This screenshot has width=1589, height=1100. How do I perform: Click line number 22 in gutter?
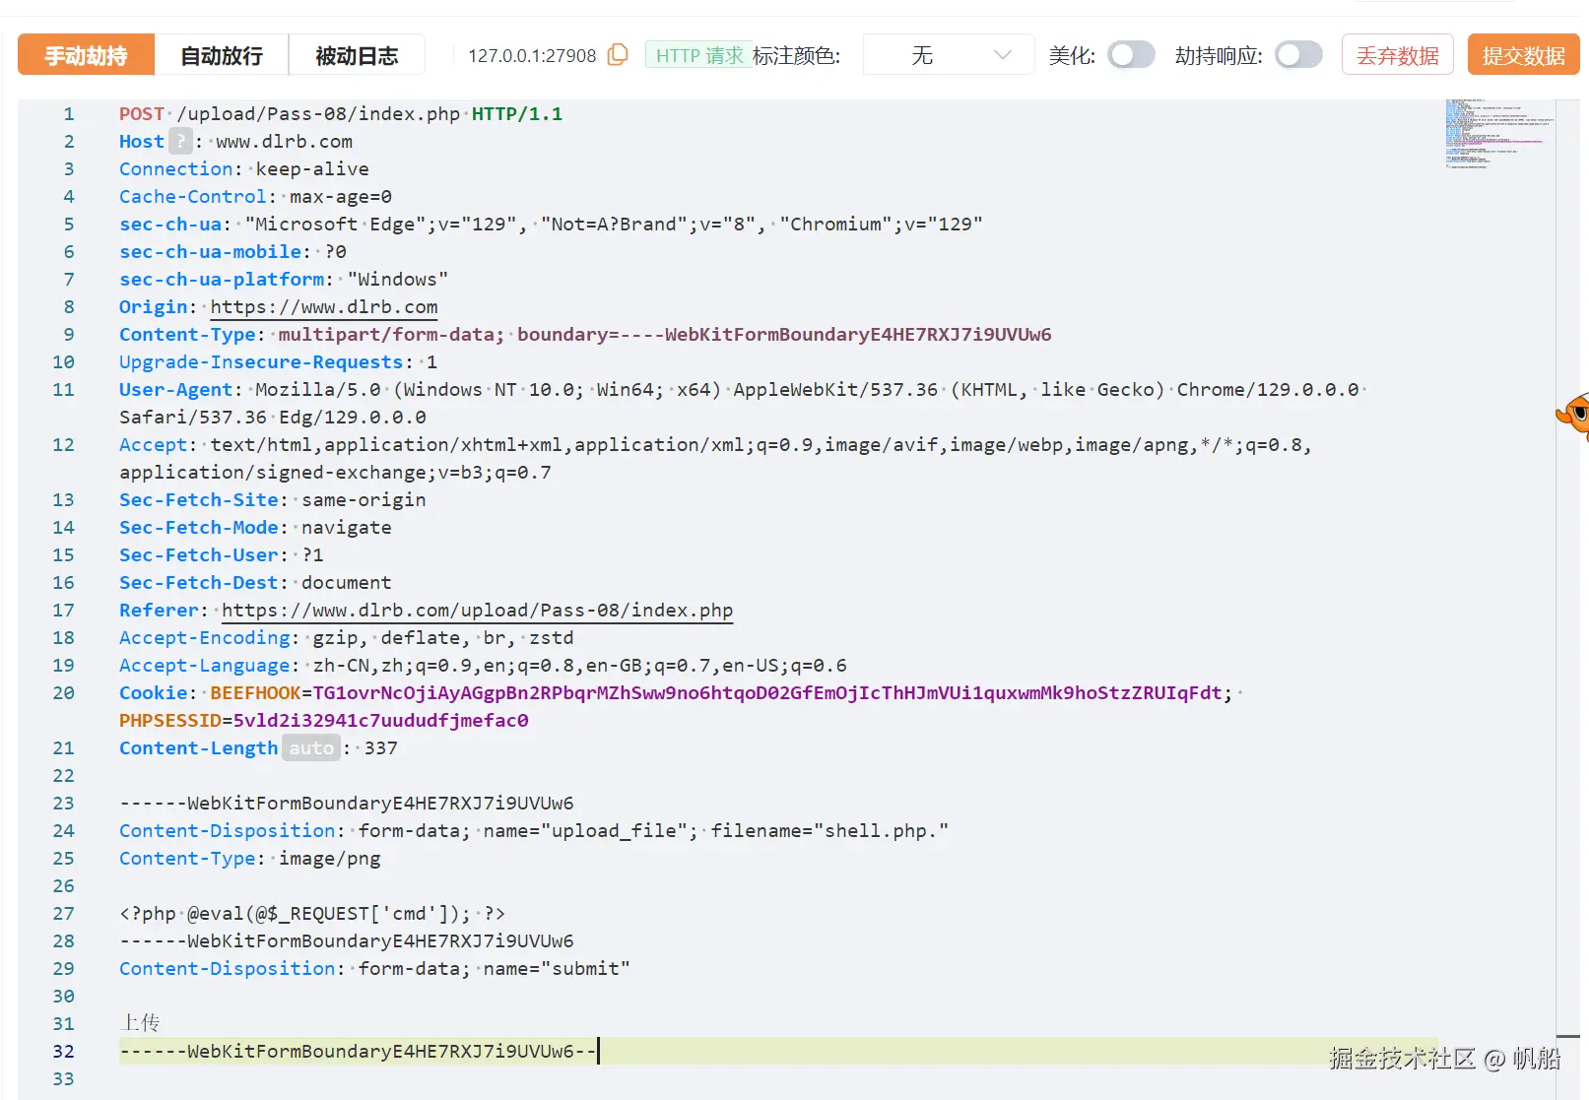(63, 775)
